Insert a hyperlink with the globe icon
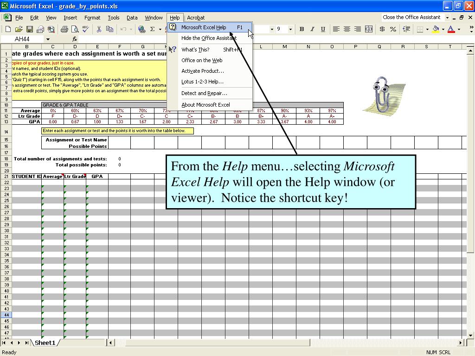 (141, 29)
